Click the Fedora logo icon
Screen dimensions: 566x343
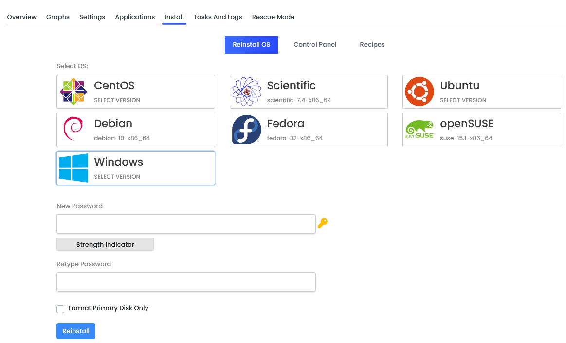[x=247, y=130]
